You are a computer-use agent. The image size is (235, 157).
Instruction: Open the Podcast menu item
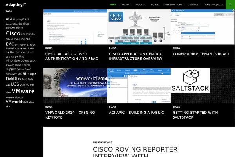pos(140,5)
